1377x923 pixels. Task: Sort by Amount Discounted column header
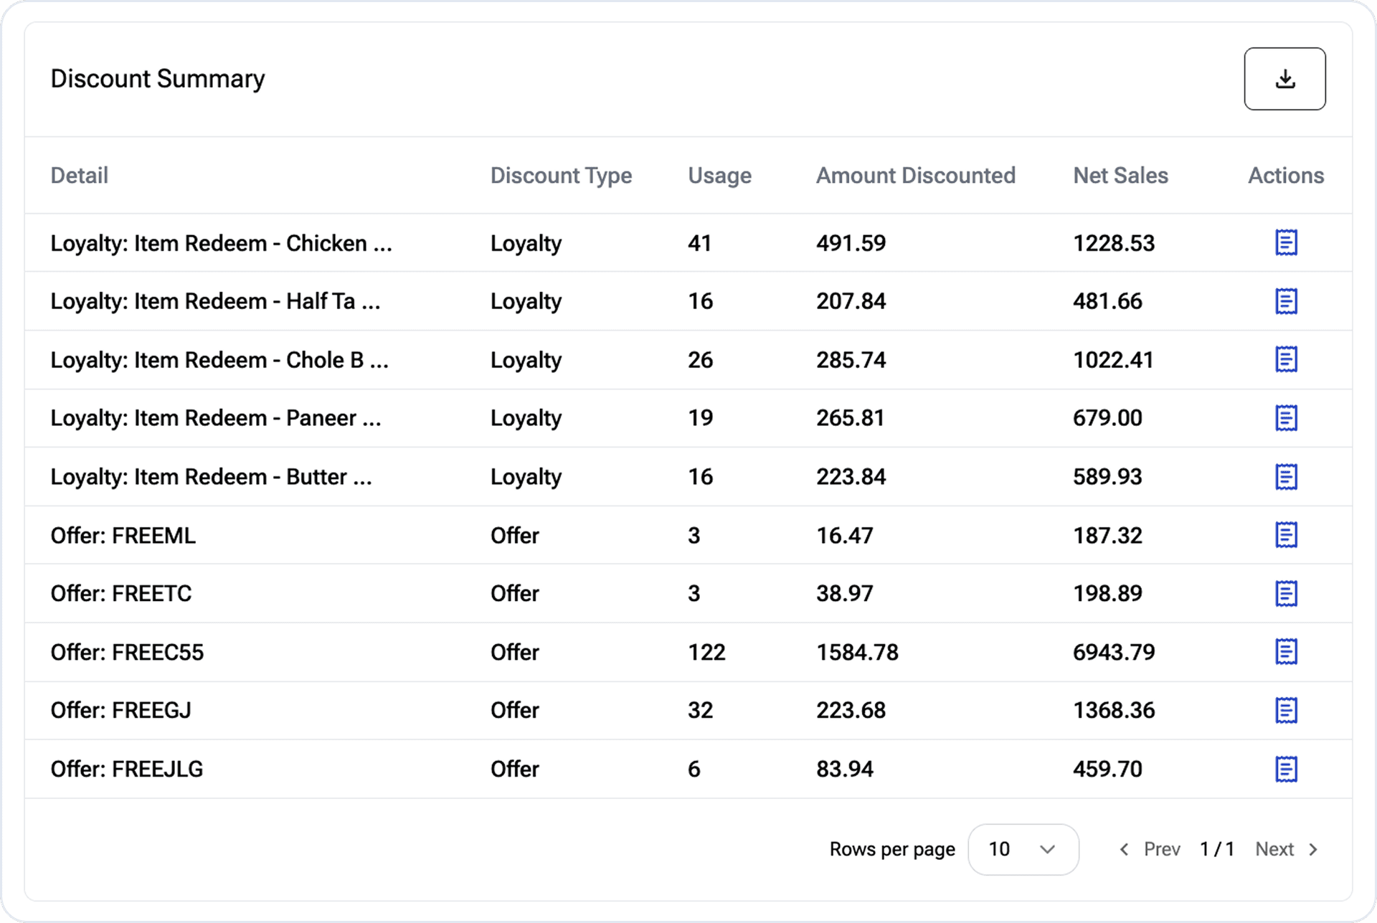pos(915,176)
